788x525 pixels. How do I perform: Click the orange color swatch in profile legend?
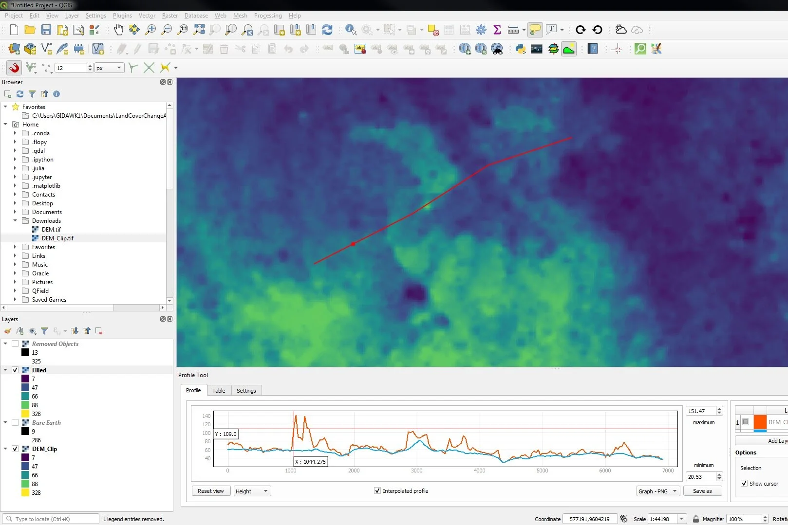click(x=760, y=422)
